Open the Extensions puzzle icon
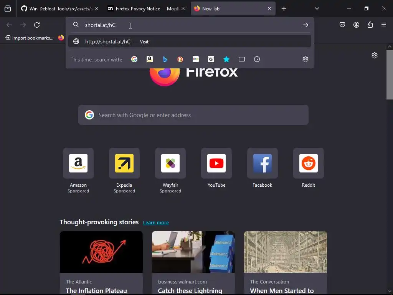This screenshot has width=393, height=295. 370,25
